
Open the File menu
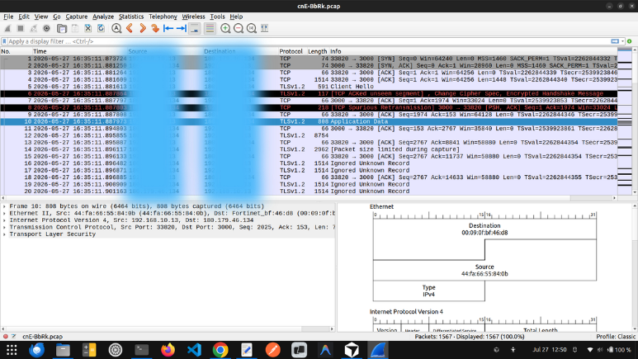pos(8,17)
